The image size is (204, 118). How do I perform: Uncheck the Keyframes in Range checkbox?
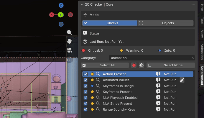click(85, 86)
